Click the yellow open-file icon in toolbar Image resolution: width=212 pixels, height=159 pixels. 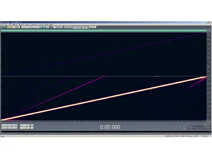point(8,27)
